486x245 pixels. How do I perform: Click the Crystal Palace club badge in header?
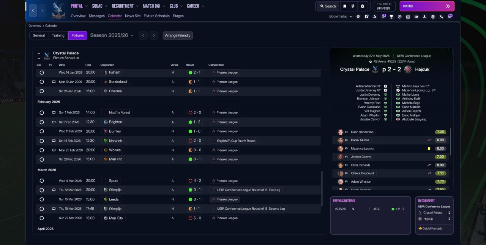pos(58,10)
